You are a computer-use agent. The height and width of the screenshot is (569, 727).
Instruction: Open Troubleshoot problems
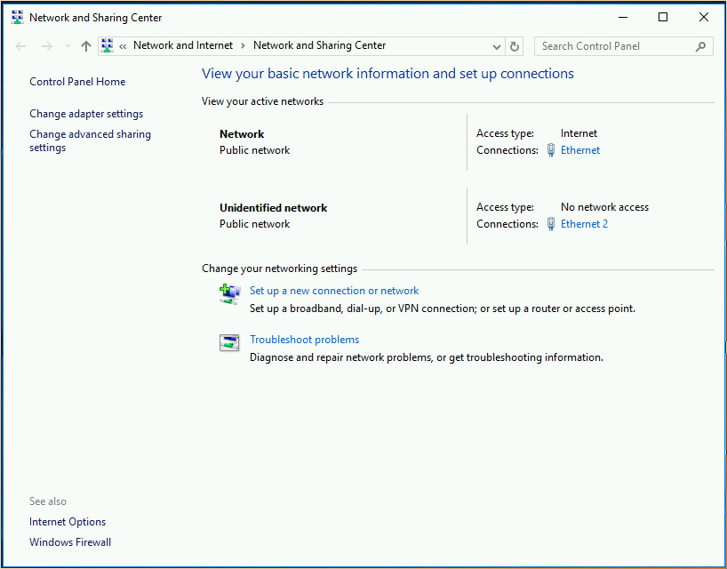pyautogui.click(x=304, y=340)
